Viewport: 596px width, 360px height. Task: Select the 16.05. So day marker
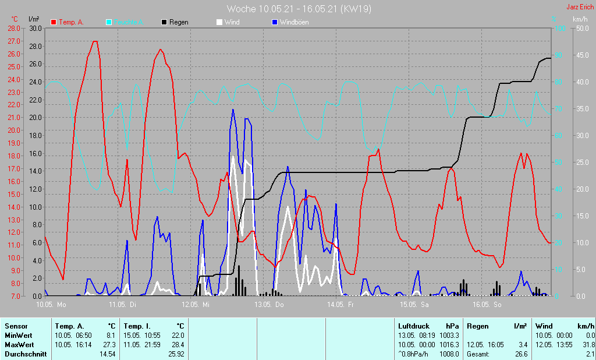point(487,305)
